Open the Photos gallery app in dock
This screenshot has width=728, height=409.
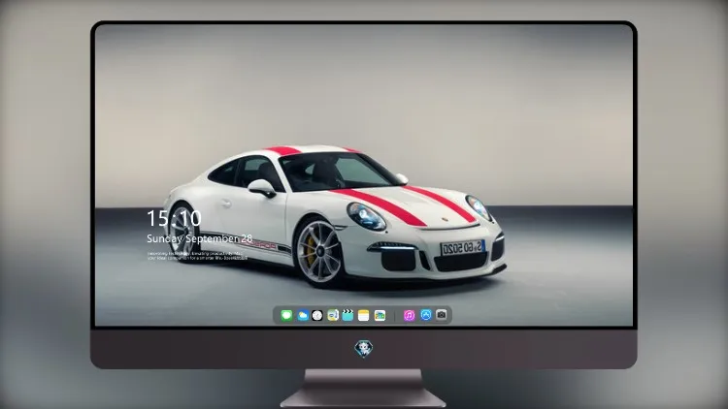[380, 315]
